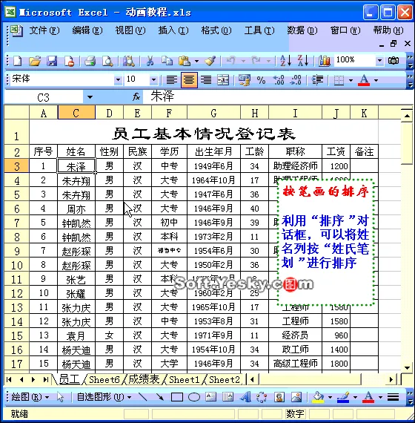Cut selection with scissors icon

150,61
